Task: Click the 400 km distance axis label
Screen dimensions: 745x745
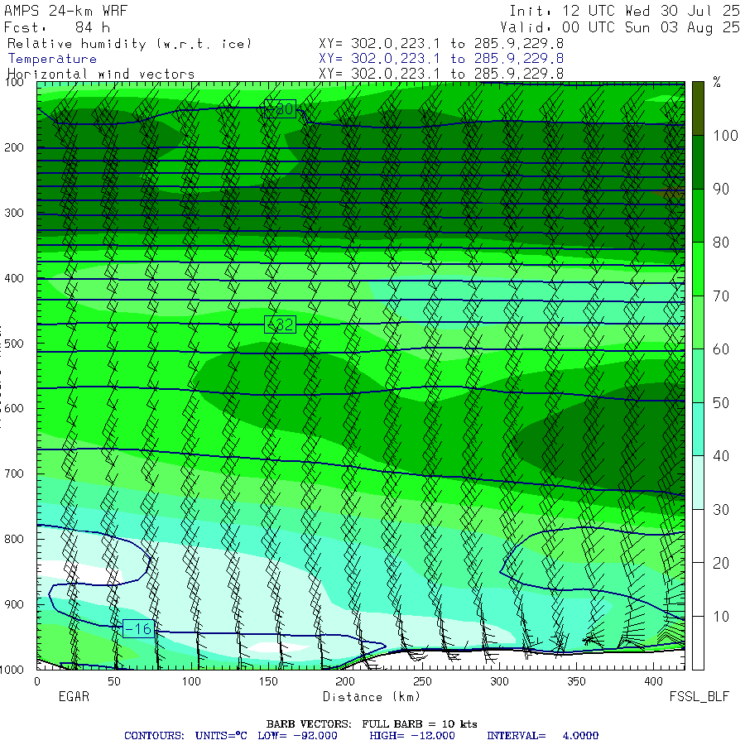Action: (653, 682)
